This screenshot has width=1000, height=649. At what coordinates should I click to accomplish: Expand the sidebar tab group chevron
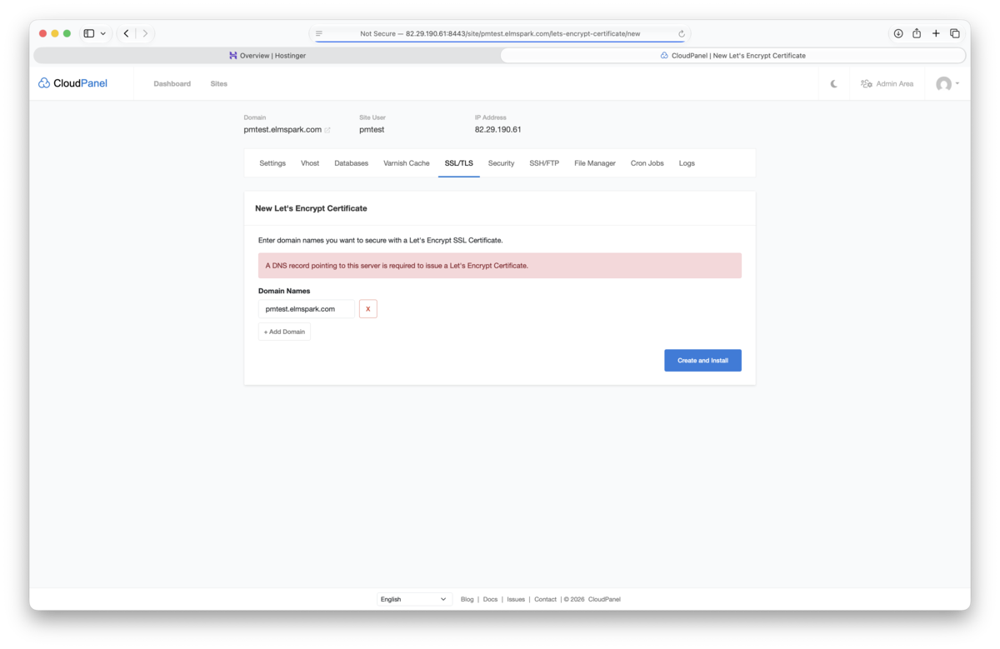[103, 33]
